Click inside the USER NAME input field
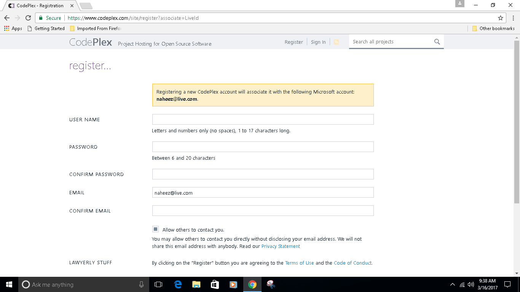 (263, 119)
